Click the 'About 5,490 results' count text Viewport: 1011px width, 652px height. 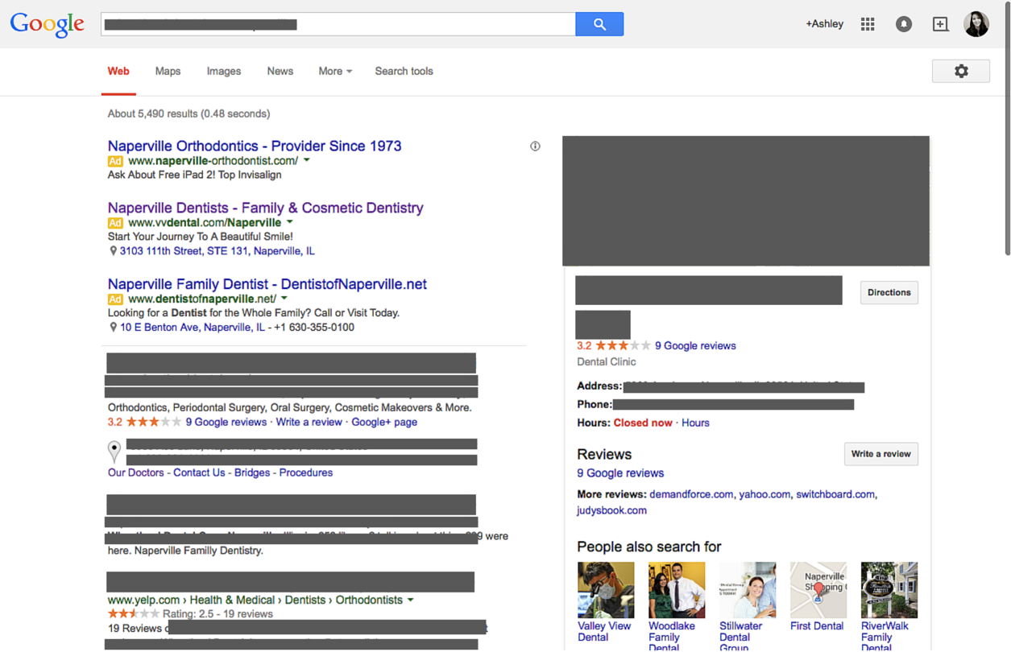click(x=189, y=113)
